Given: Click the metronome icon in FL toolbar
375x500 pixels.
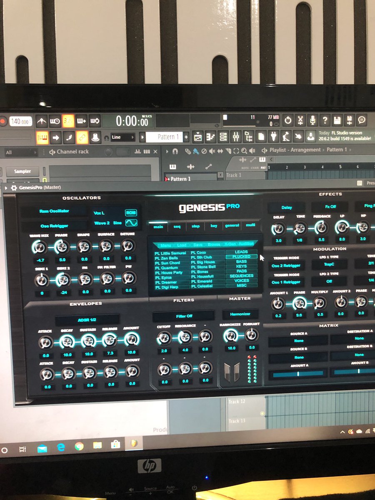Looking at the screenshot, I should [x=42, y=121].
